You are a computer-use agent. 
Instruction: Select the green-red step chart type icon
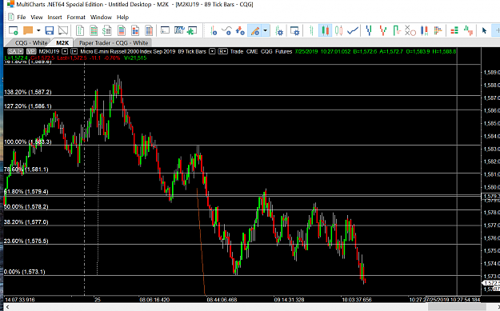(x=397, y=30)
